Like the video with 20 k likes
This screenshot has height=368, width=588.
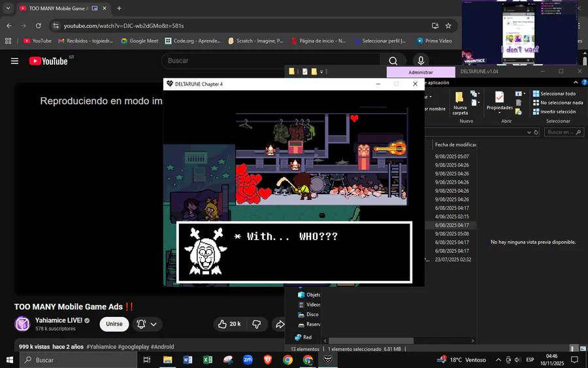point(229,324)
